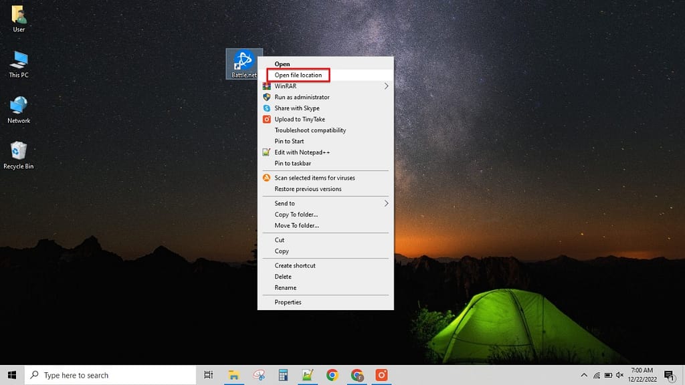The width and height of the screenshot is (685, 385).
Task: Open File Explorer from the taskbar
Action: [233, 375]
